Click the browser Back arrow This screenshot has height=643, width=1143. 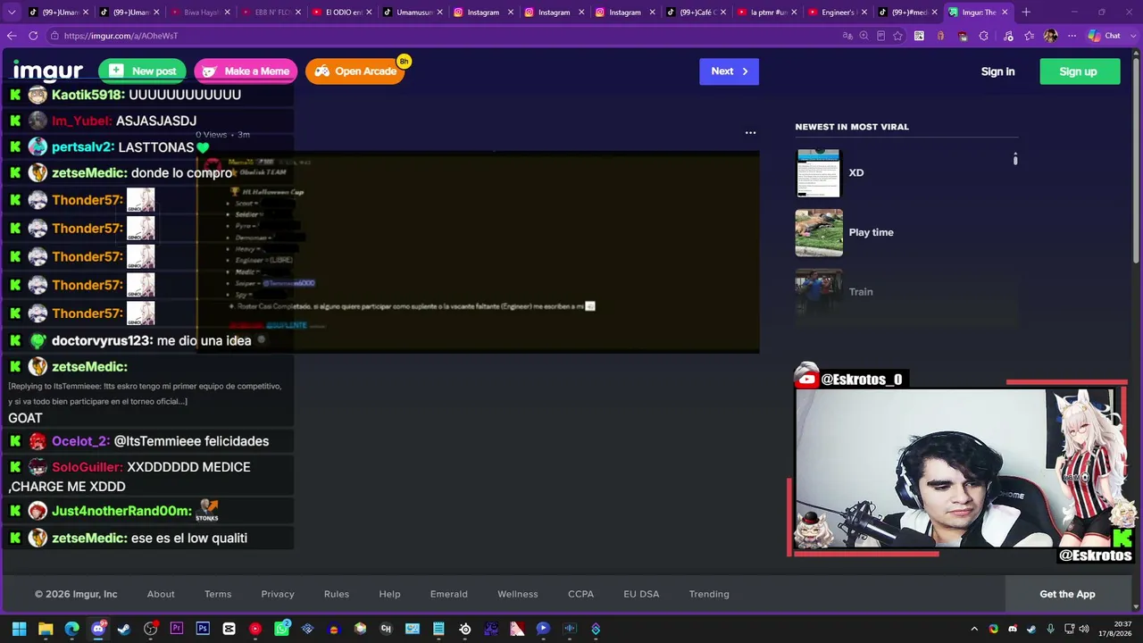(12, 36)
